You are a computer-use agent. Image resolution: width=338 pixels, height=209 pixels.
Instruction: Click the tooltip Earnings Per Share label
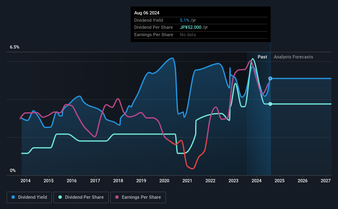pos(154,35)
